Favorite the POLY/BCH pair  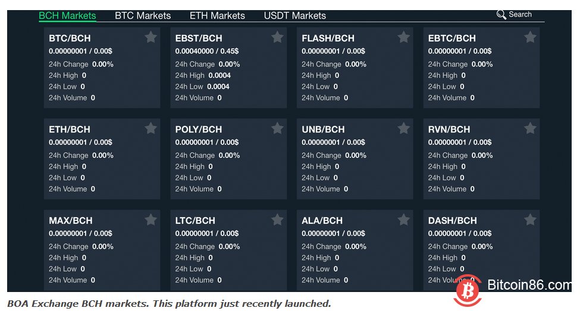click(277, 128)
